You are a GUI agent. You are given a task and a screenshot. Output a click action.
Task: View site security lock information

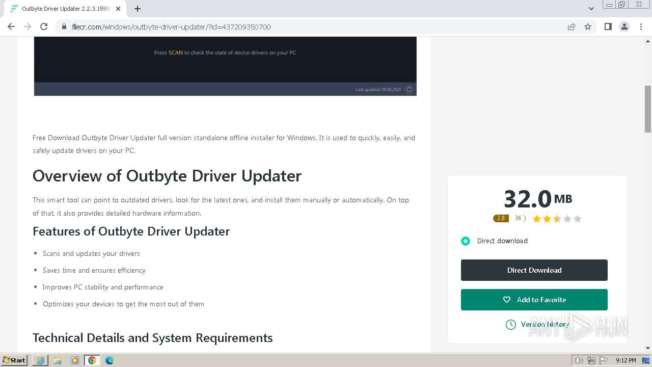pyautogui.click(x=64, y=27)
